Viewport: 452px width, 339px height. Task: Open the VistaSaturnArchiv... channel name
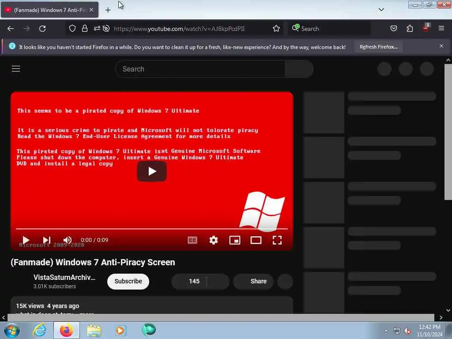[x=64, y=277]
